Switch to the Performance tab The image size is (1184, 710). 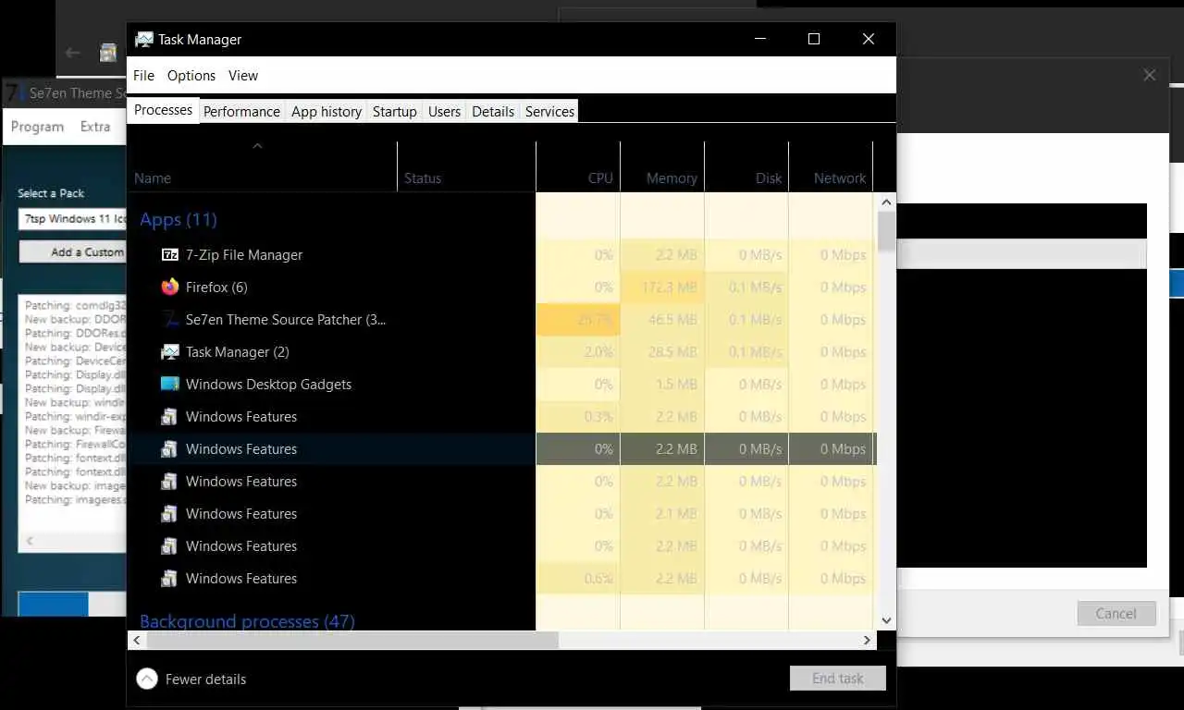click(241, 112)
